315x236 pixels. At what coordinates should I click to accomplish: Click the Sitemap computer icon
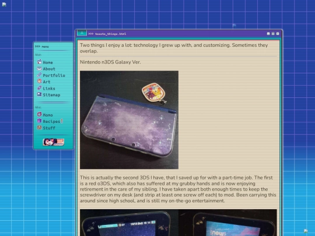click(x=40, y=94)
